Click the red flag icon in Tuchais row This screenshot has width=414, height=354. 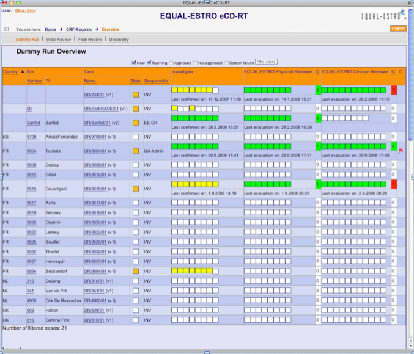pyautogui.click(x=401, y=151)
